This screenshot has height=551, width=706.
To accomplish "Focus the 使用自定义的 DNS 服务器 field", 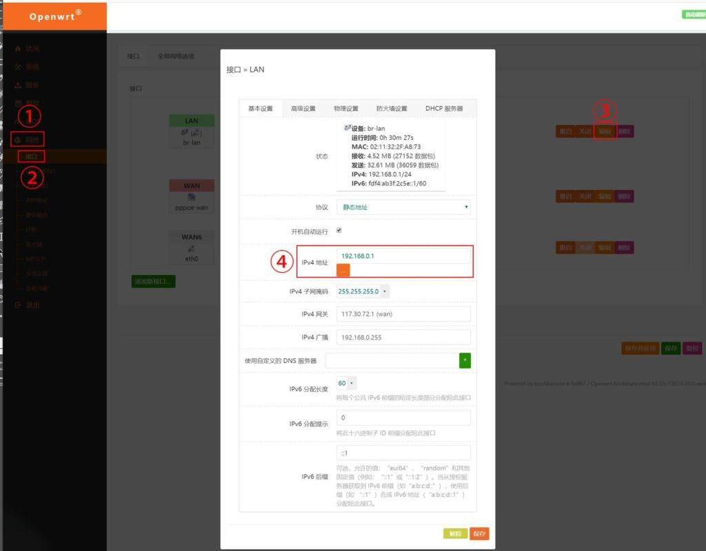I will coord(392,360).
